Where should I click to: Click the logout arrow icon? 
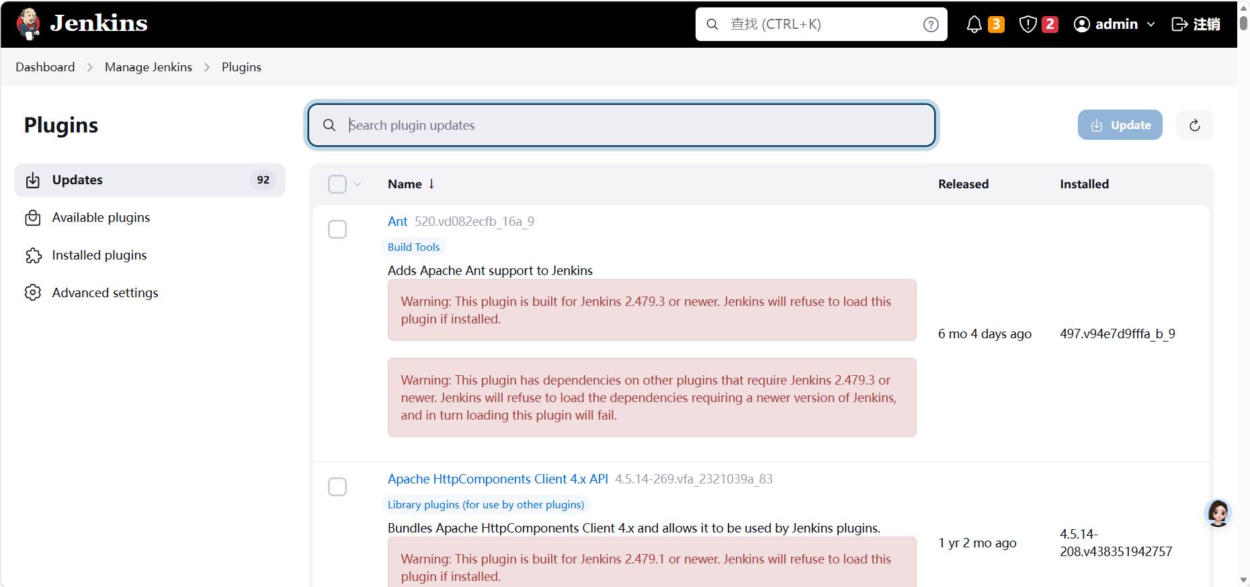pyautogui.click(x=1179, y=24)
